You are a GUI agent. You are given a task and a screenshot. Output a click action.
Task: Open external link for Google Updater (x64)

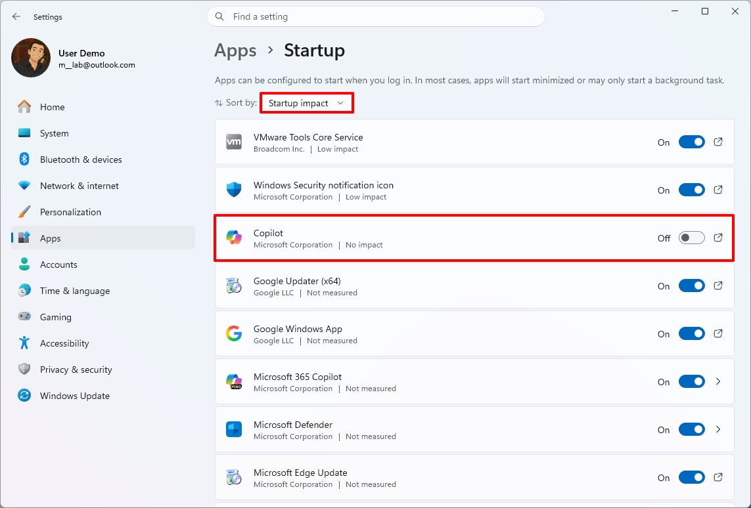point(718,286)
